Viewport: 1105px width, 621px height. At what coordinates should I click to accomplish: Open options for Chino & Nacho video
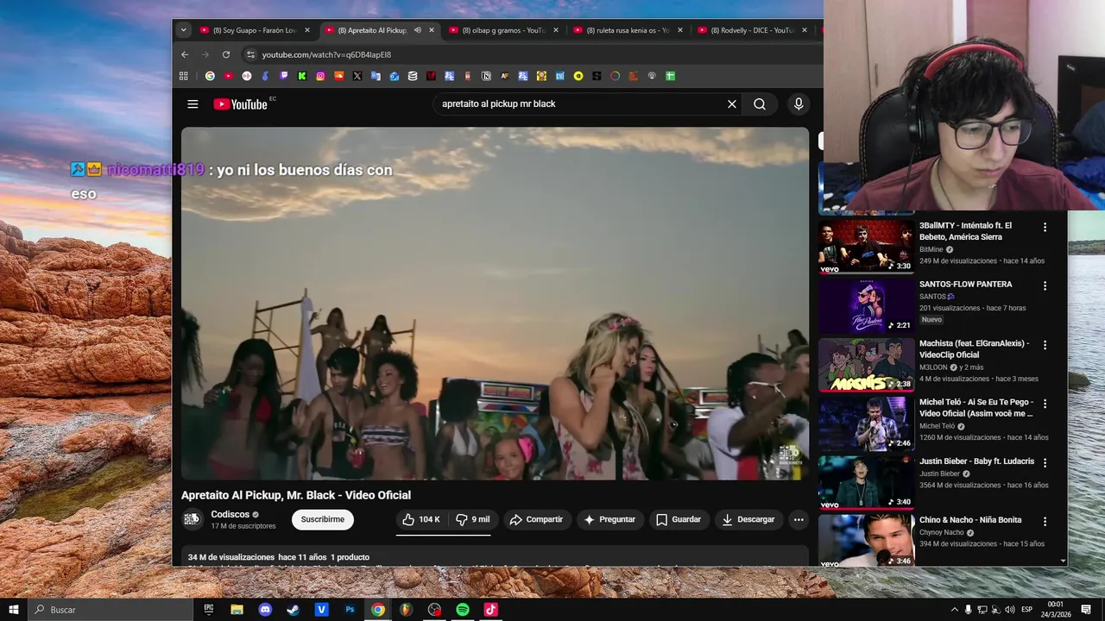coord(1045,522)
